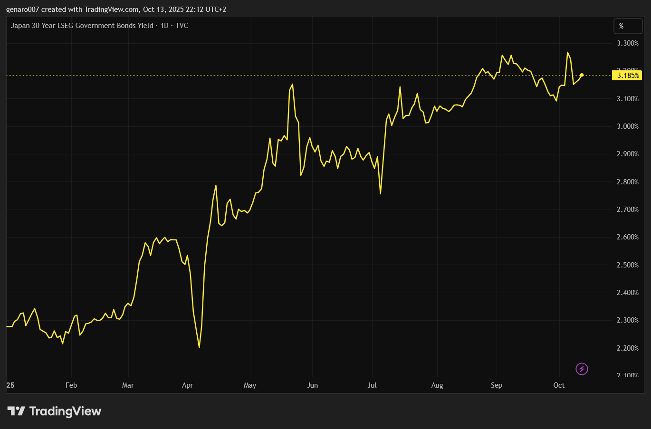The image size is (651, 429).
Task: Click the Oct label on time axis
Action: coord(559,385)
